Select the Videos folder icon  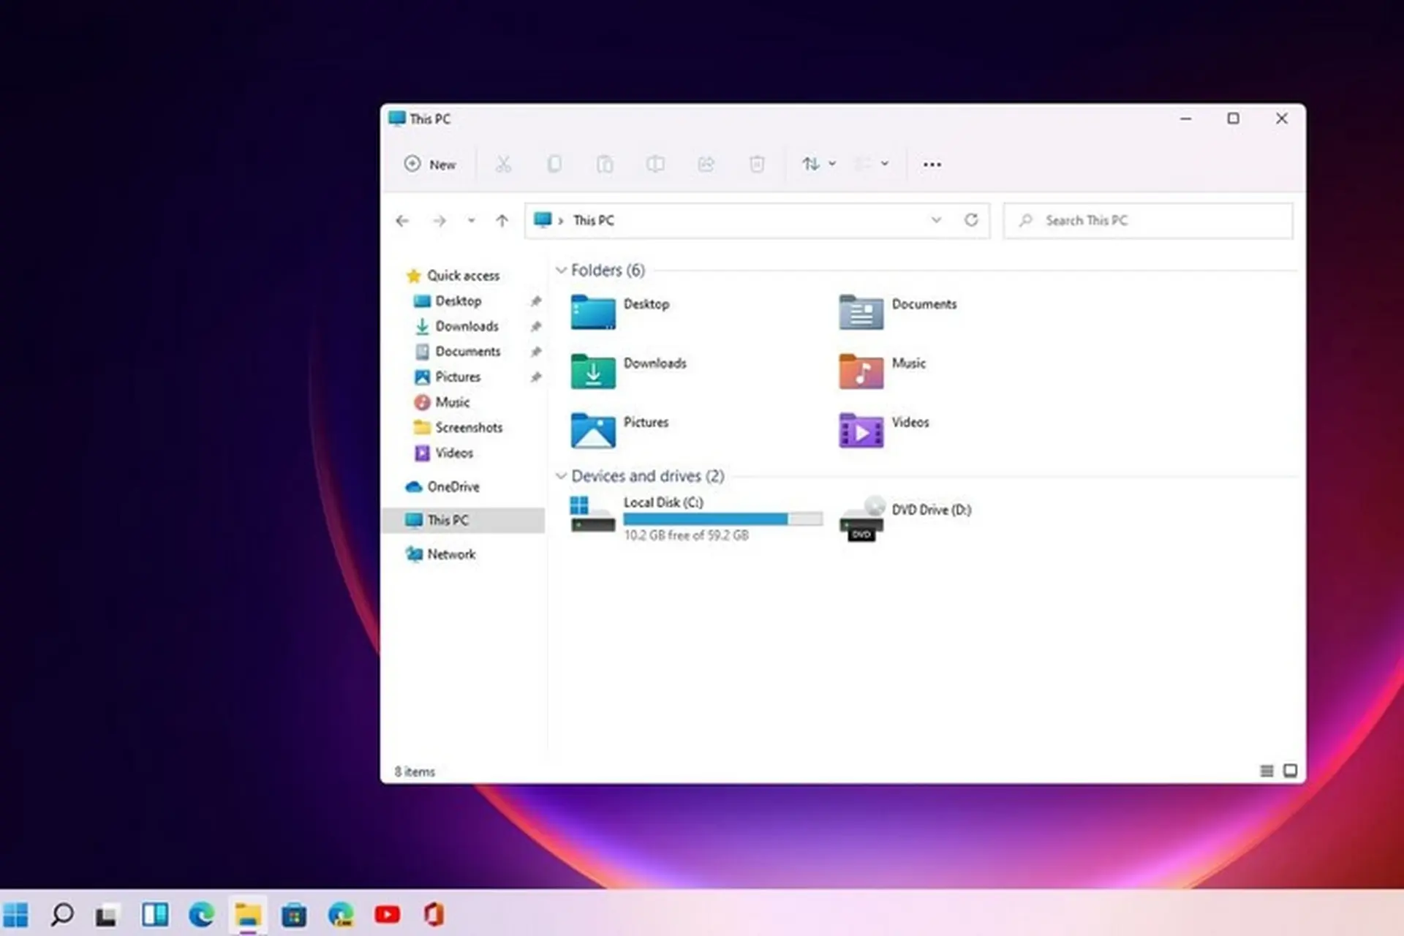(861, 430)
